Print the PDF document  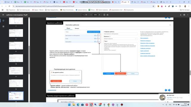pos(184,15)
